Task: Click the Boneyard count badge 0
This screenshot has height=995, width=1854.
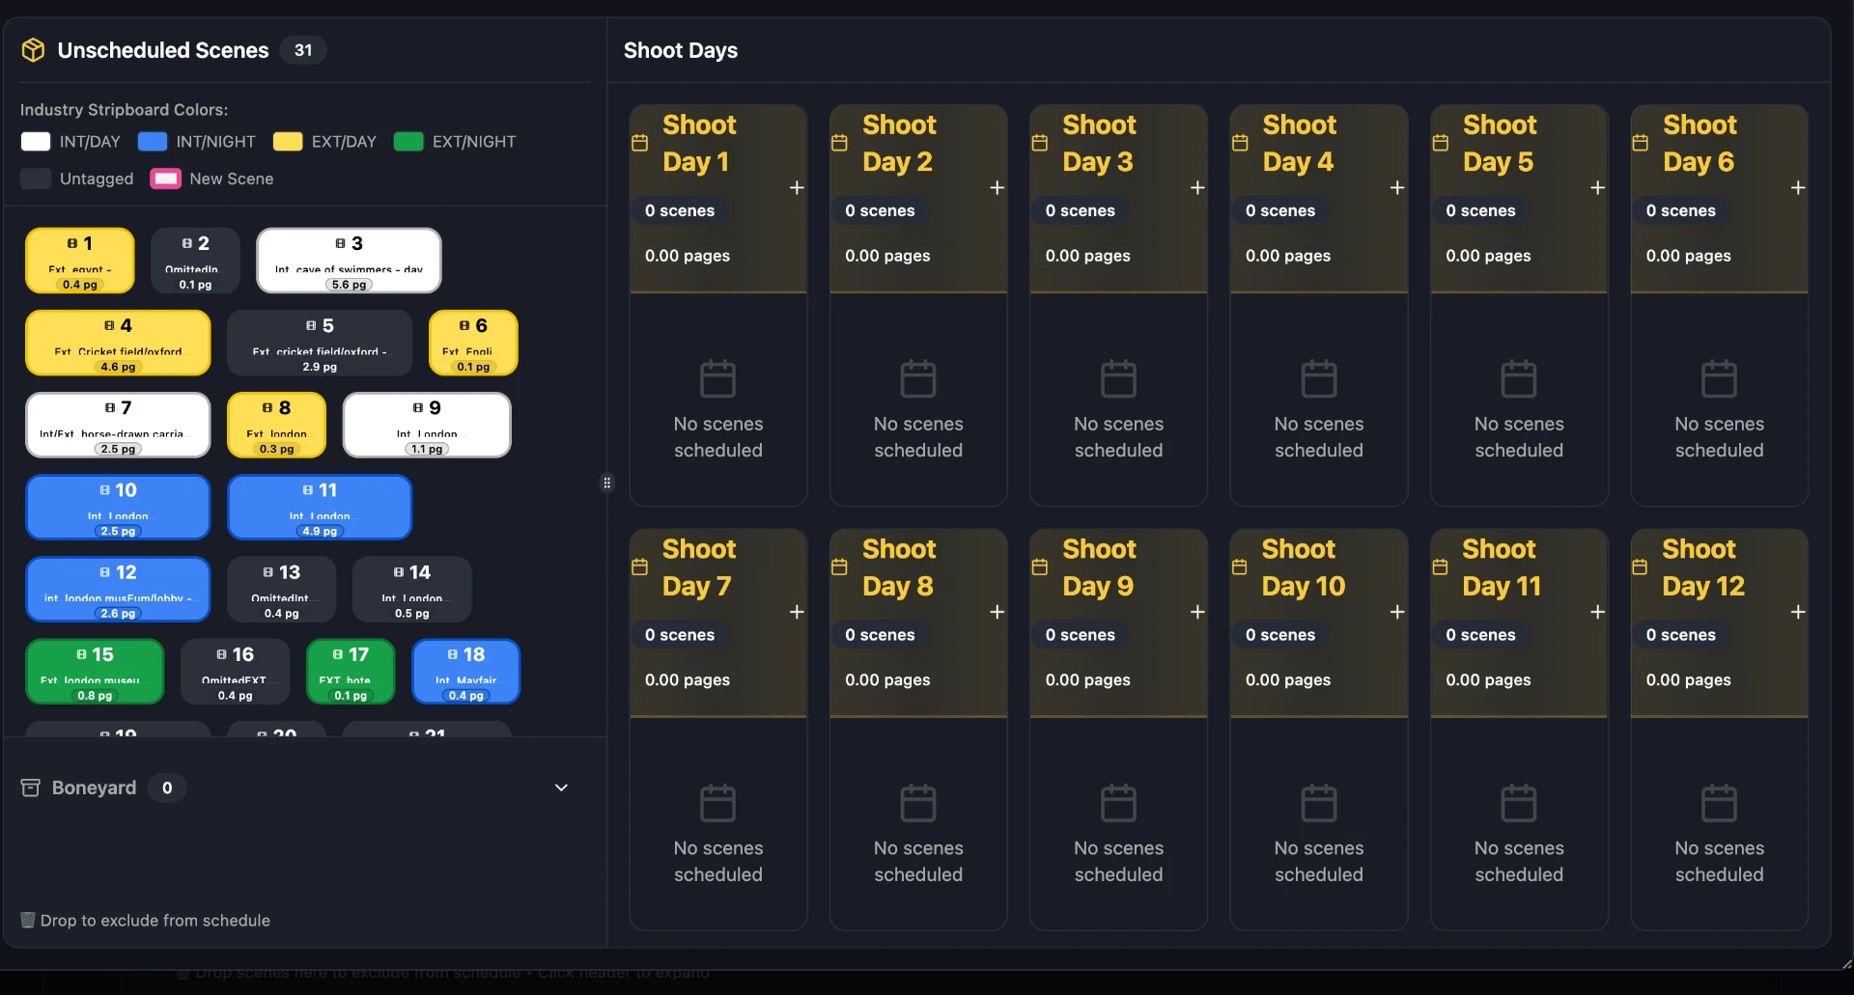Action: (x=167, y=788)
